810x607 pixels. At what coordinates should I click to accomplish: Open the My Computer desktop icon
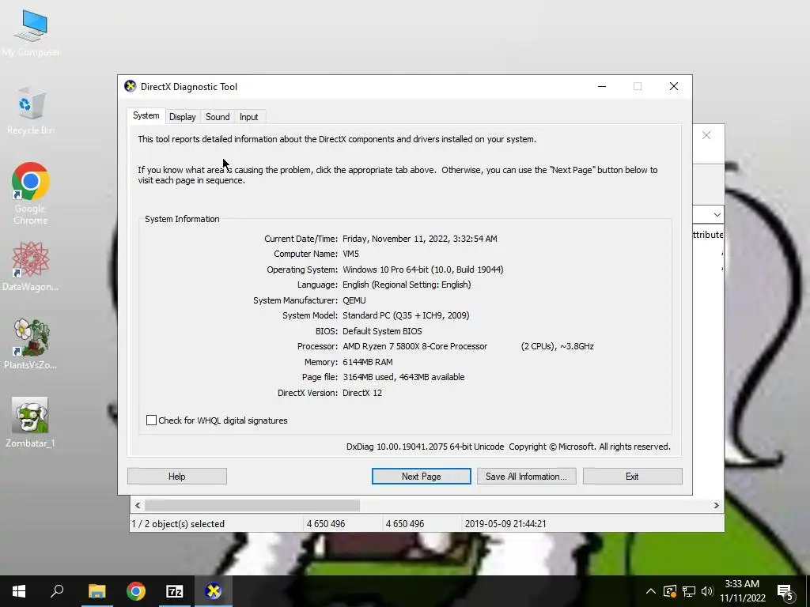pyautogui.click(x=31, y=32)
